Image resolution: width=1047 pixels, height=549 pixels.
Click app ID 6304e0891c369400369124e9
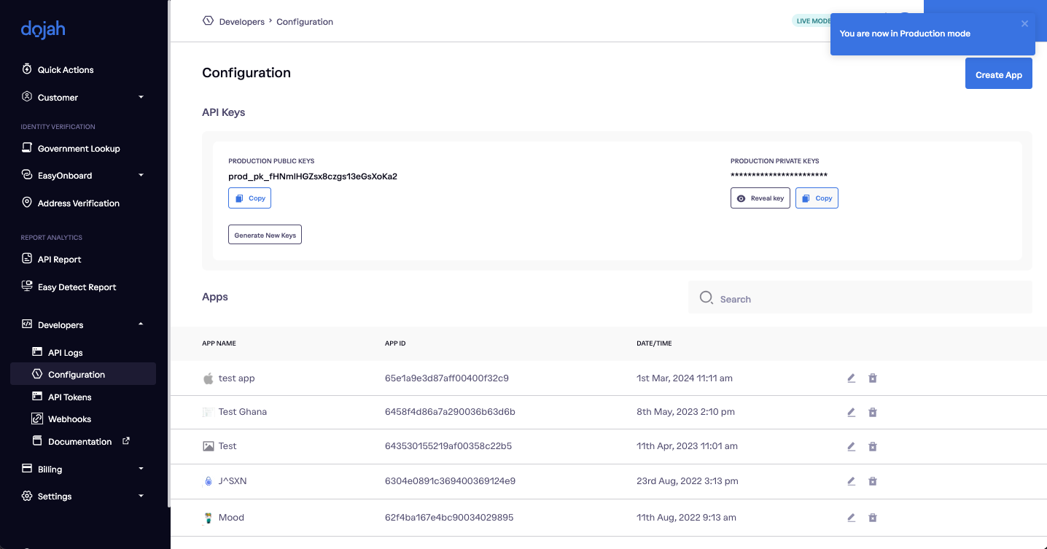[x=450, y=481]
